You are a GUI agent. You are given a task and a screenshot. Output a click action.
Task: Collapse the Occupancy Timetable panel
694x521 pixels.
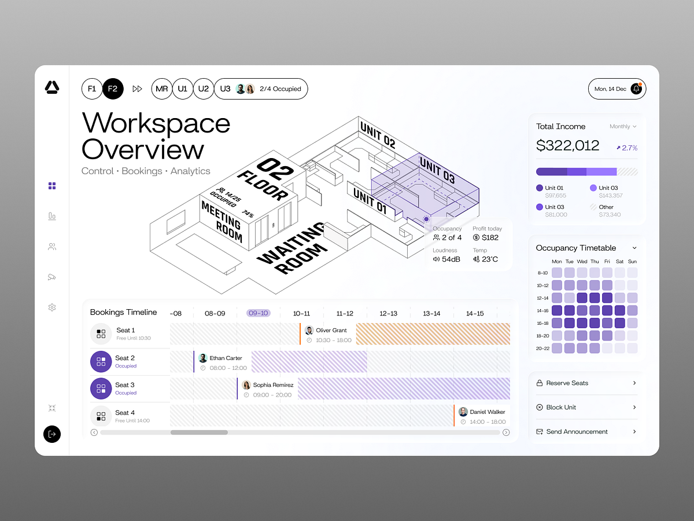pos(634,248)
